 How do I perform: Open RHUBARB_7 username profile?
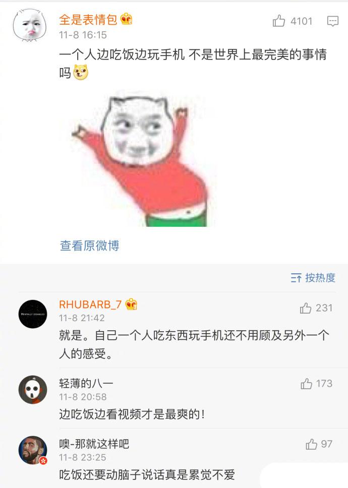[x=90, y=304]
